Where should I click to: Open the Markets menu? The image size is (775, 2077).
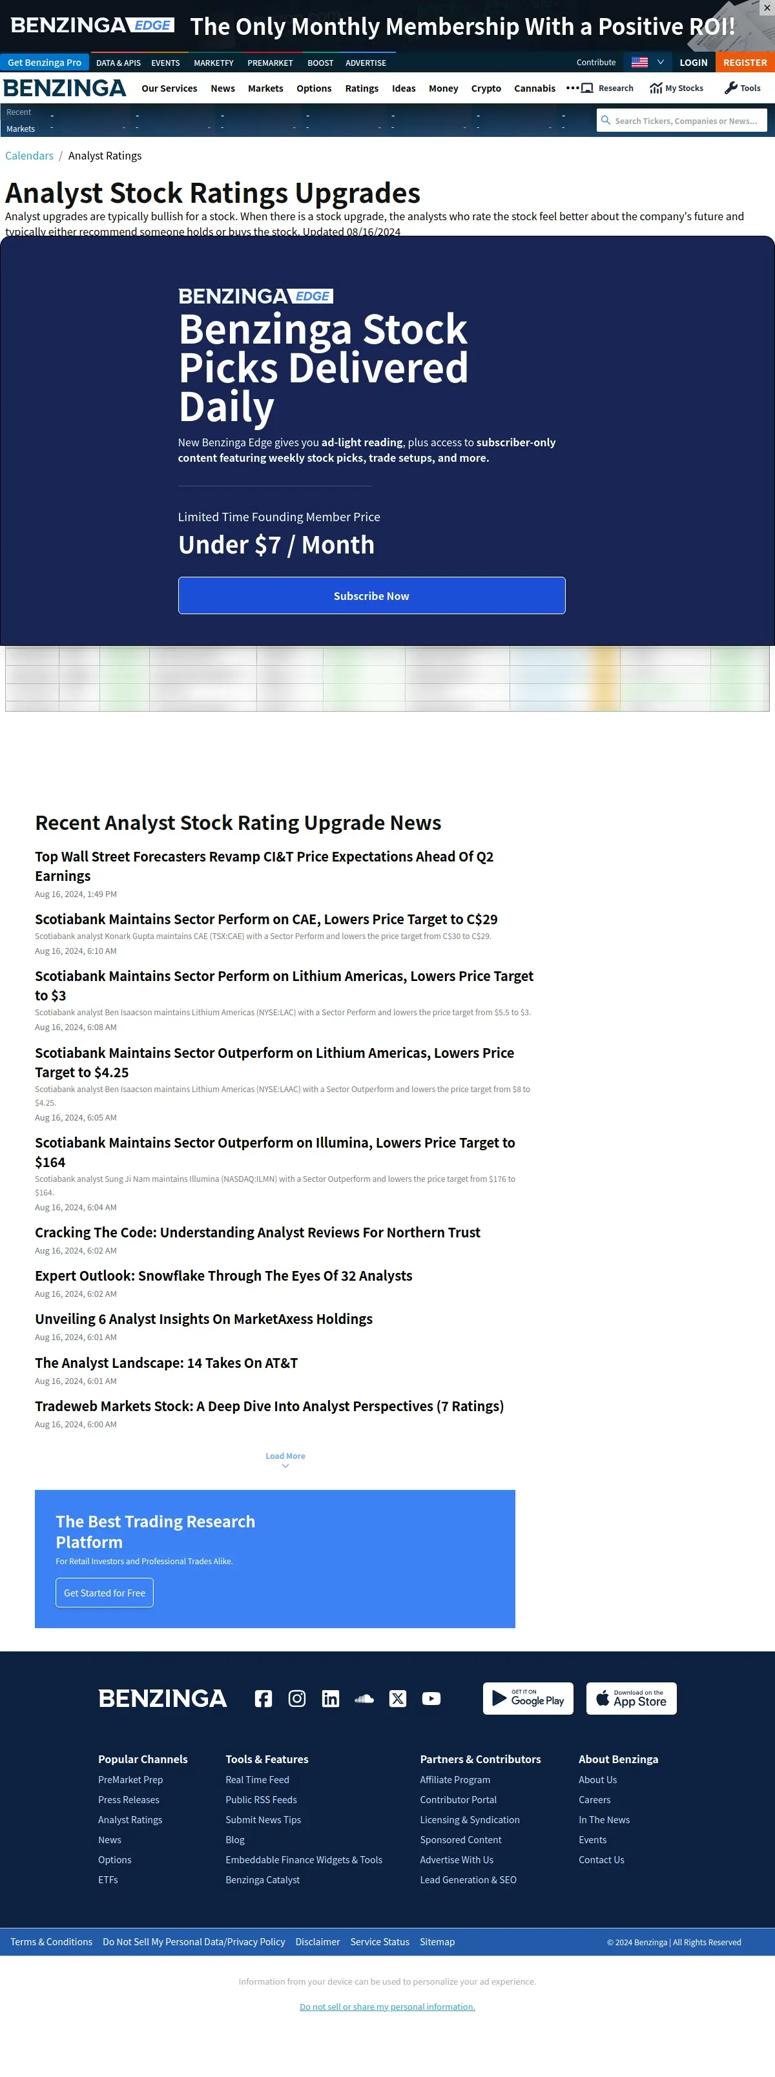[265, 88]
